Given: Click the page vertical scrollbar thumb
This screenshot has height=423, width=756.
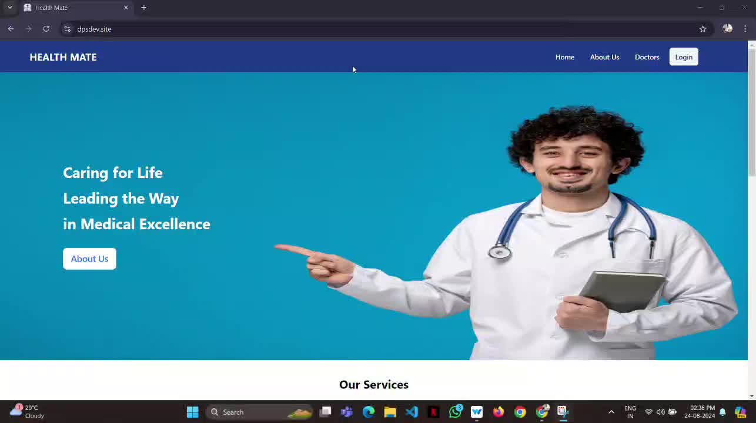Looking at the screenshot, I should (751, 112).
